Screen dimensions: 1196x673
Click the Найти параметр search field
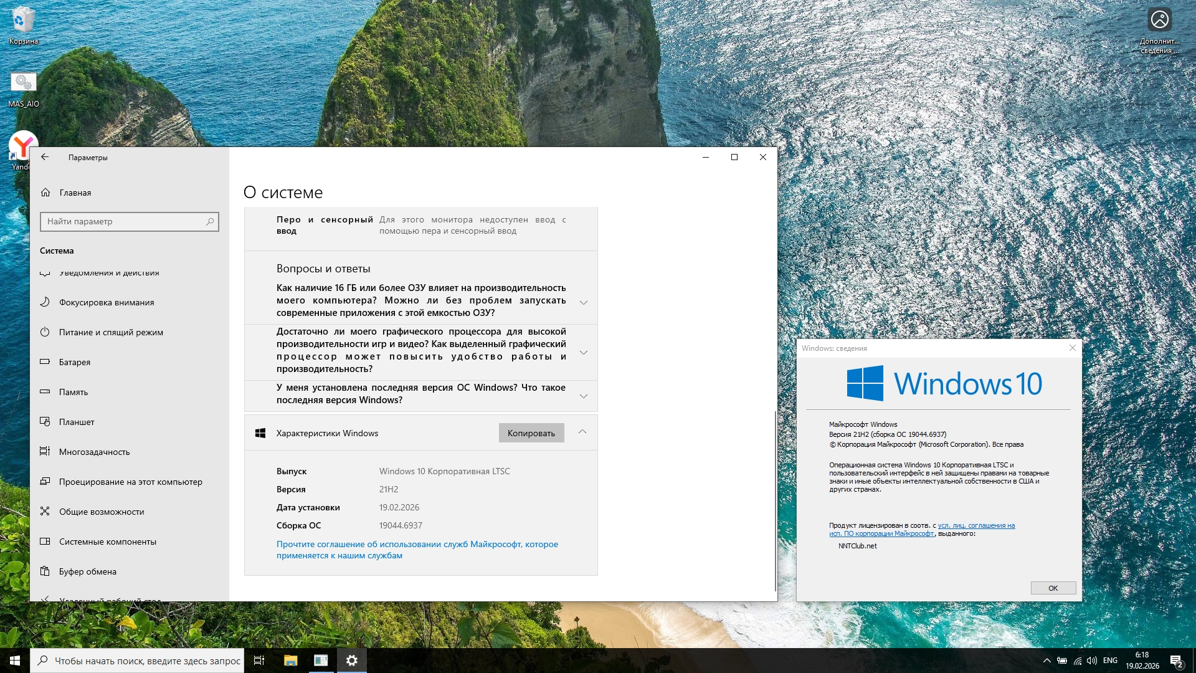tap(125, 221)
